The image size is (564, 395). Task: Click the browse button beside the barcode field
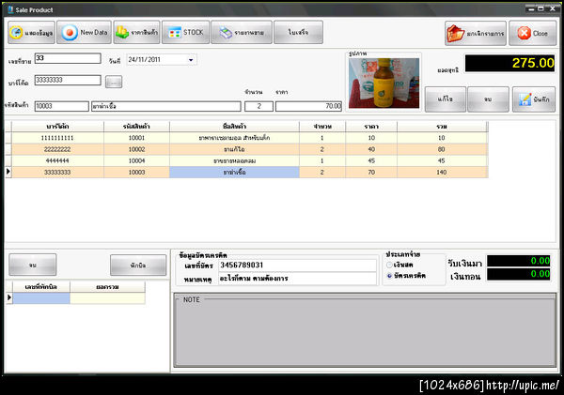click(114, 82)
